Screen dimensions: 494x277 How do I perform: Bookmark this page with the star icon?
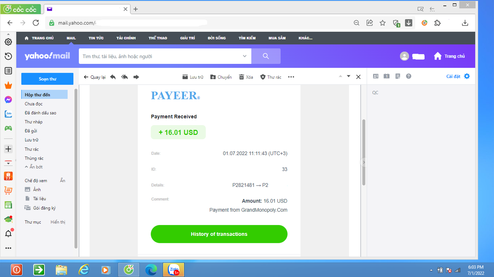tap(382, 23)
